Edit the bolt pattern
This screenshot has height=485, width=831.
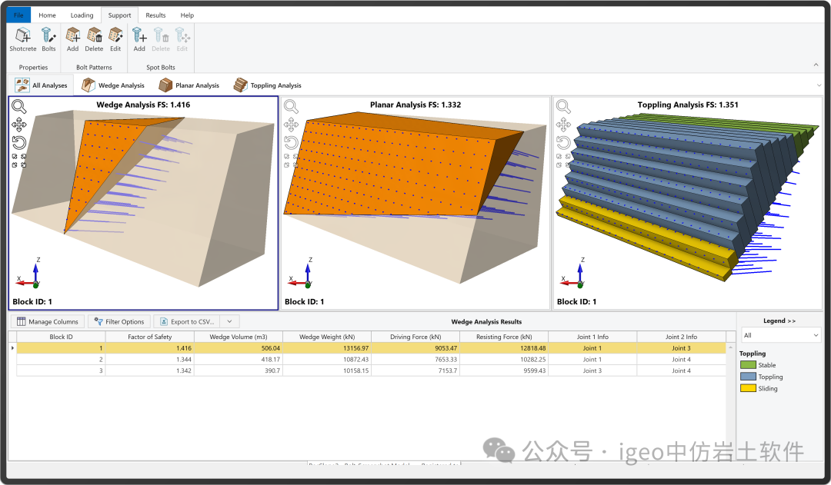tap(115, 38)
